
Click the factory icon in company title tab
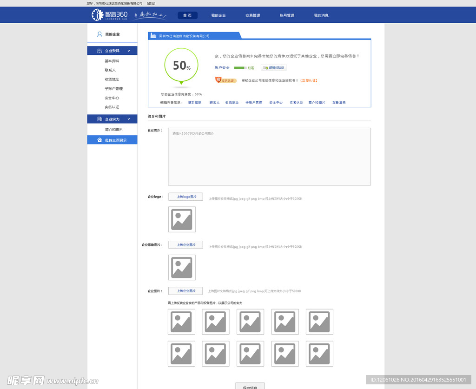click(153, 36)
